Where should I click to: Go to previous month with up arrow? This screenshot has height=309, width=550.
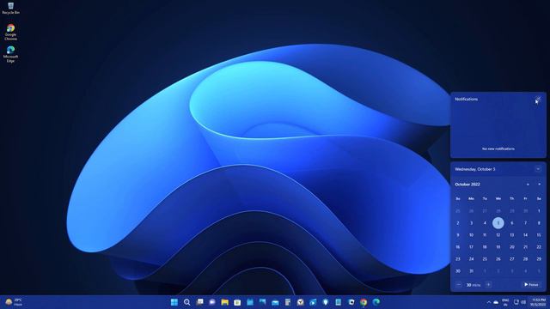528,185
